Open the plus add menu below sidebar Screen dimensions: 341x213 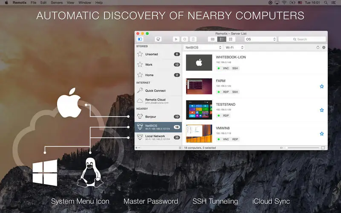[136, 148]
